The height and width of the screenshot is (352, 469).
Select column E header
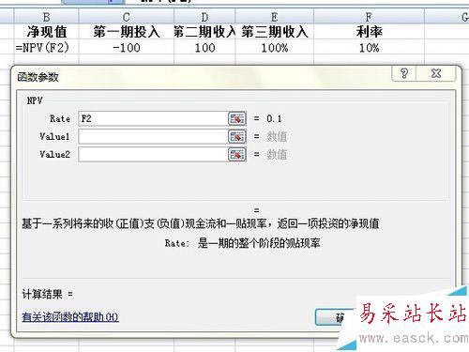pos(274,17)
